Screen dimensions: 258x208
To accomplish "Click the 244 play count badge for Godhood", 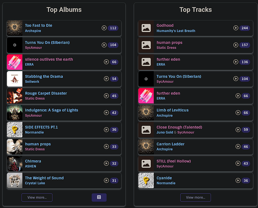I will click(x=245, y=28).
